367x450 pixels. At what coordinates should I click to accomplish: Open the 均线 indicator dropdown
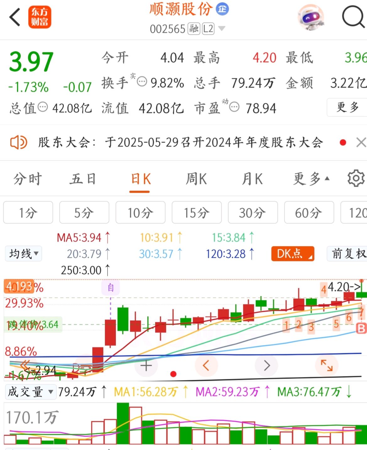click(24, 254)
